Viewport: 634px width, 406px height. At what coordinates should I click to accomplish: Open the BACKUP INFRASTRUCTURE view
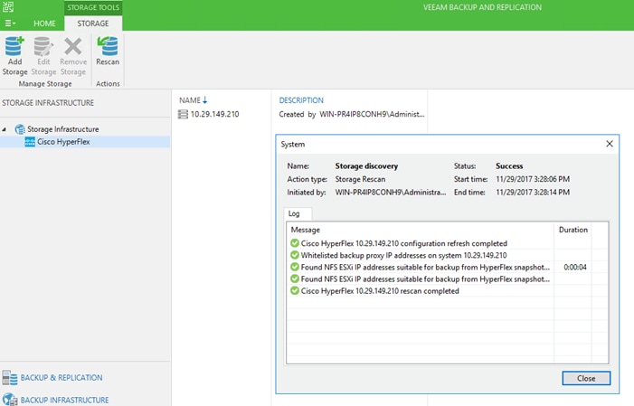(x=65, y=400)
